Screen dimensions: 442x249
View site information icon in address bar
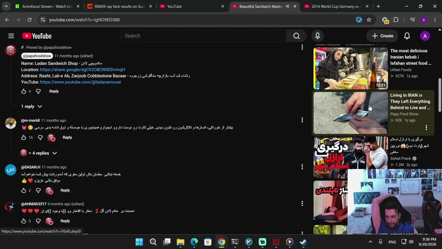[x=42, y=20]
